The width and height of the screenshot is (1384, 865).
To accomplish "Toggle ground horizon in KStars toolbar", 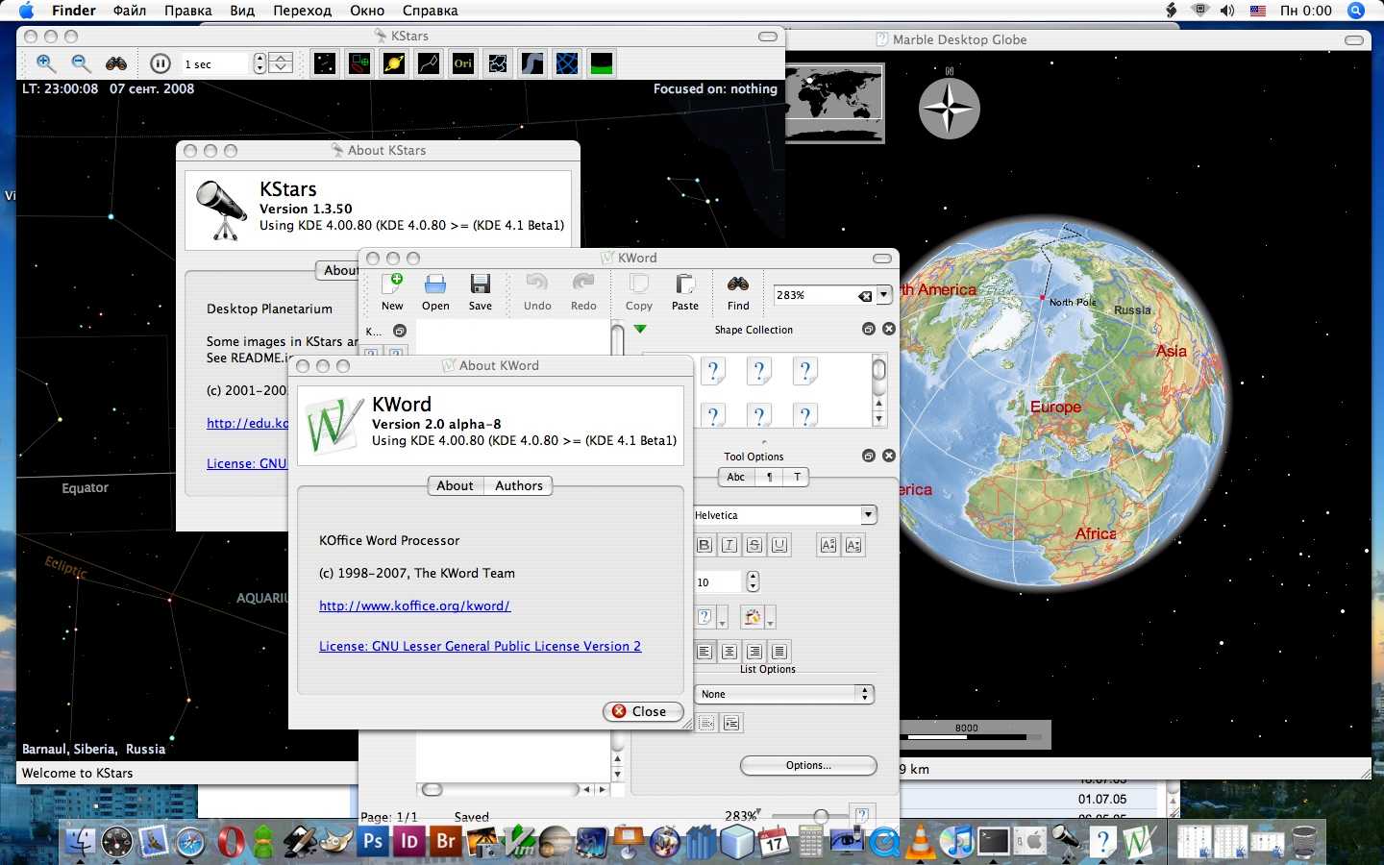I will click(602, 63).
